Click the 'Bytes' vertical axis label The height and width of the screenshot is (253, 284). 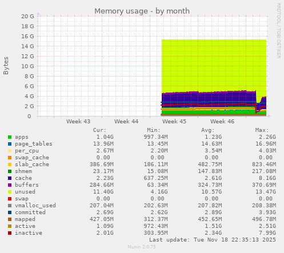6,66
